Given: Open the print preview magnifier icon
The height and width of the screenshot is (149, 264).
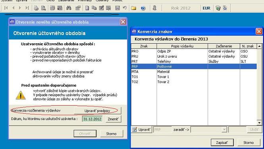Looking at the screenshot, I should 43,8.
